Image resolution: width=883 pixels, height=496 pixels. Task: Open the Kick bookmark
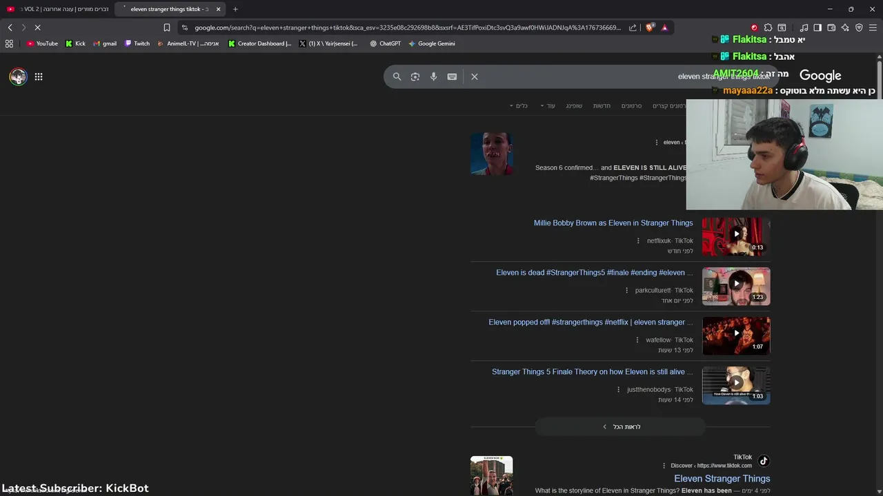(x=75, y=43)
